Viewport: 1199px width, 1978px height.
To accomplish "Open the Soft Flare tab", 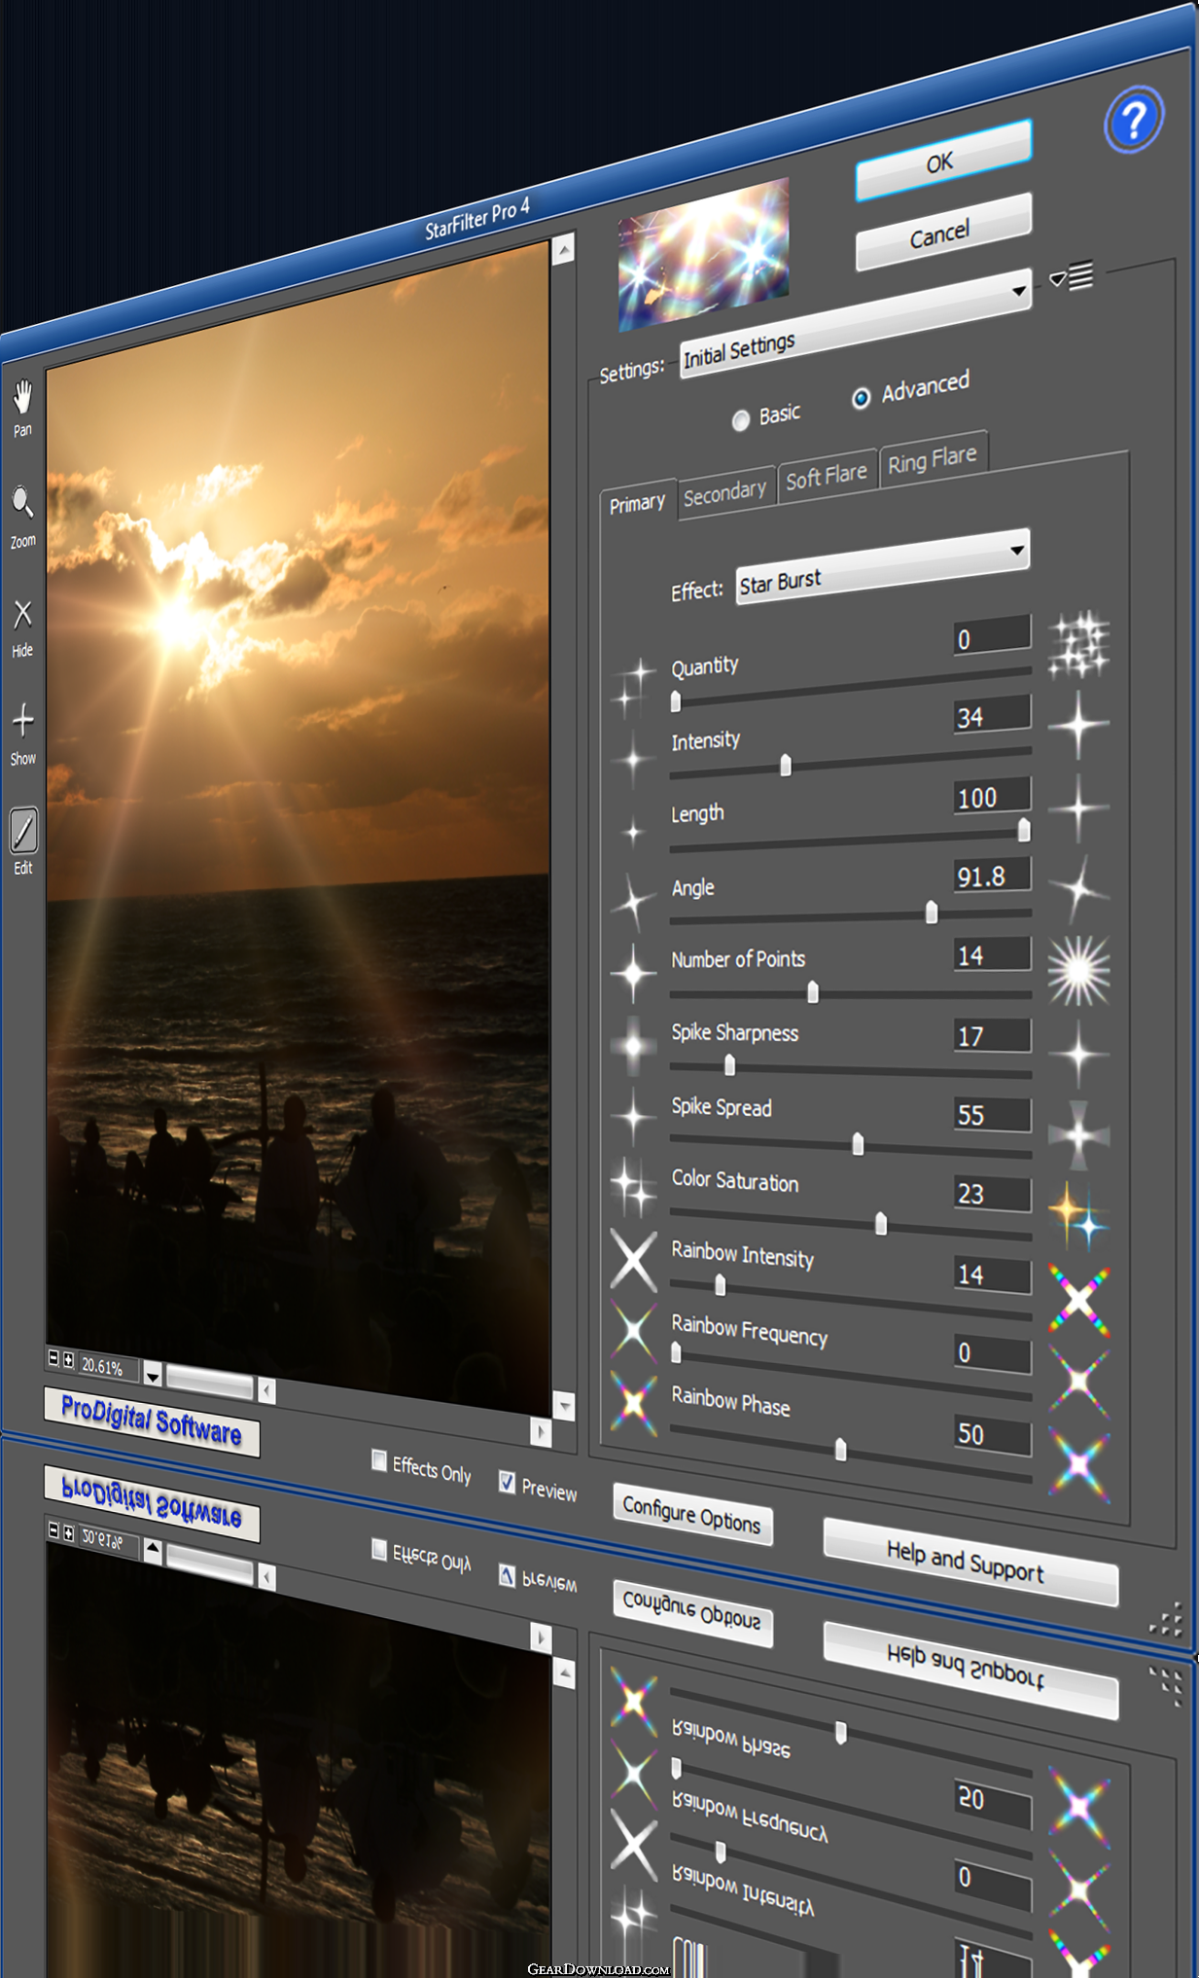I will coord(827,477).
